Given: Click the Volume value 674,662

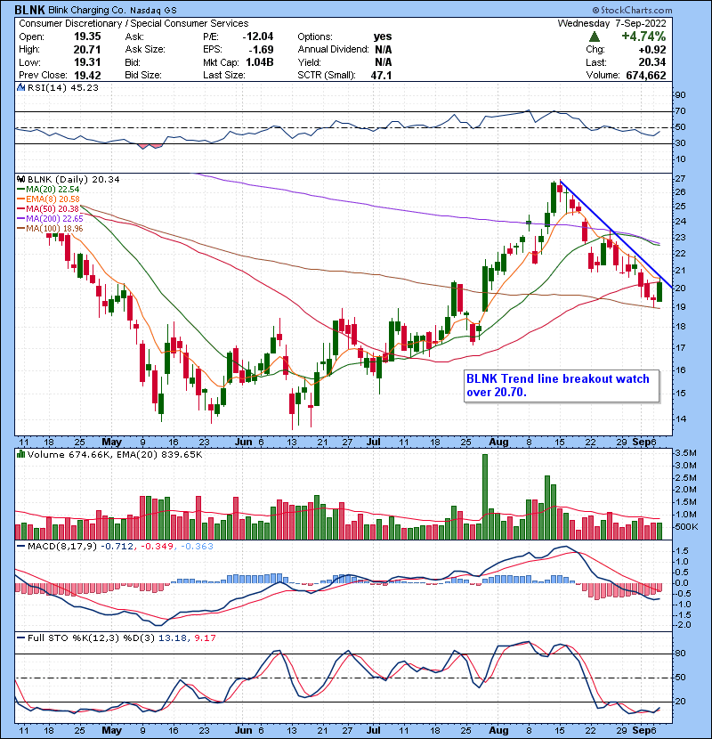Looking at the screenshot, I should pyautogui.click(x=646, y=75).
